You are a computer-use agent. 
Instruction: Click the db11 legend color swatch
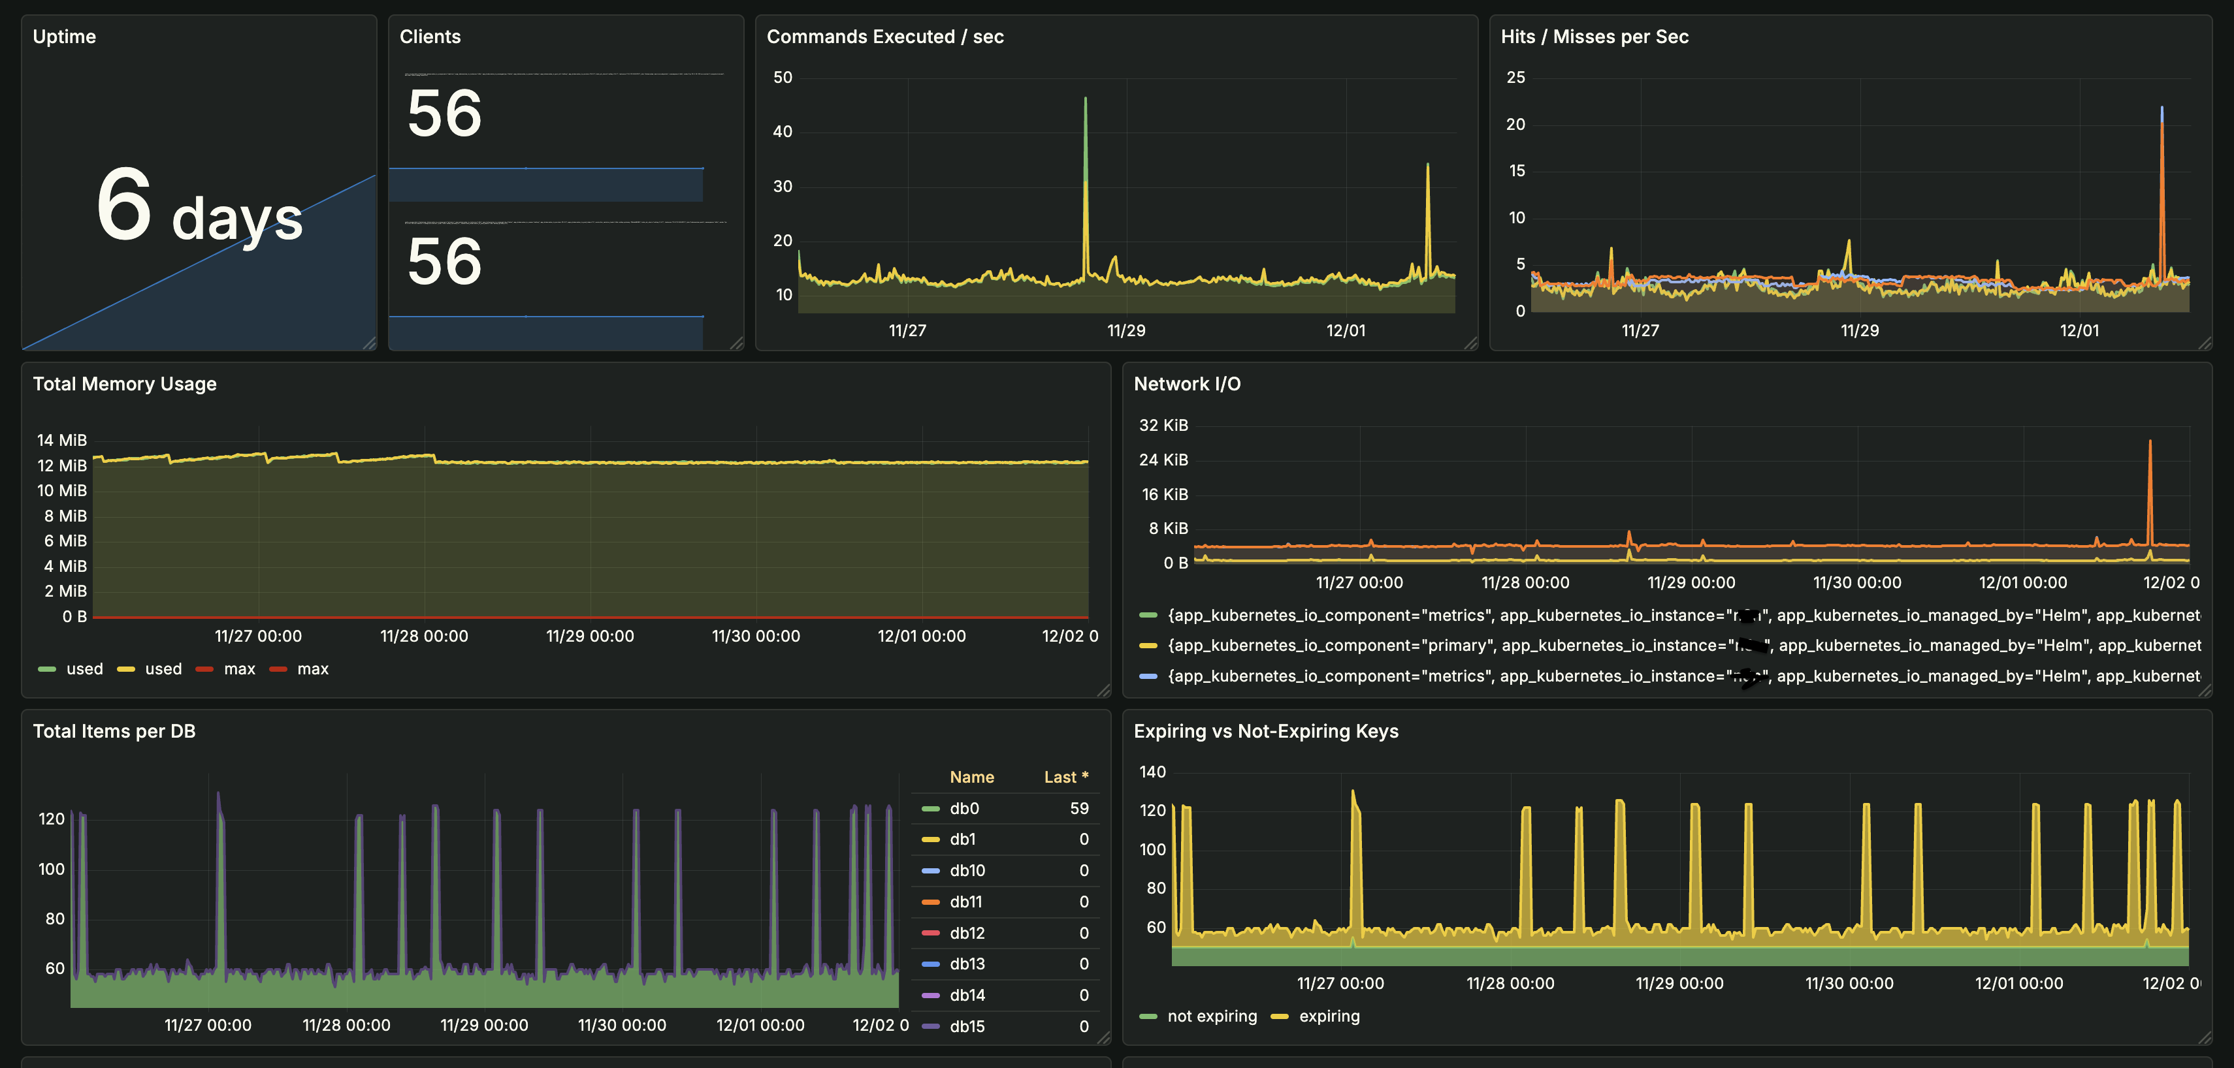point(931,902)
